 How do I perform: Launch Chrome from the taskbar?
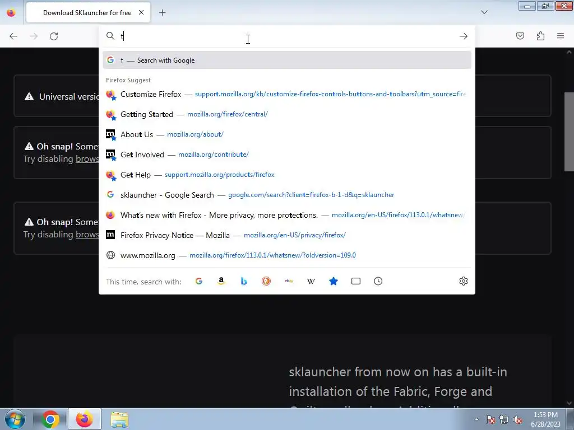point(50,419)
